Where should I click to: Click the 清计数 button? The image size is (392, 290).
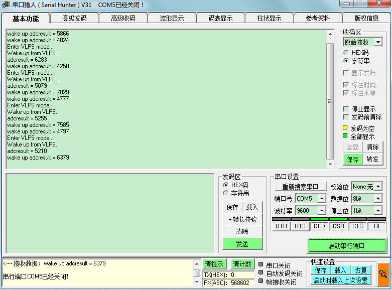242,264
